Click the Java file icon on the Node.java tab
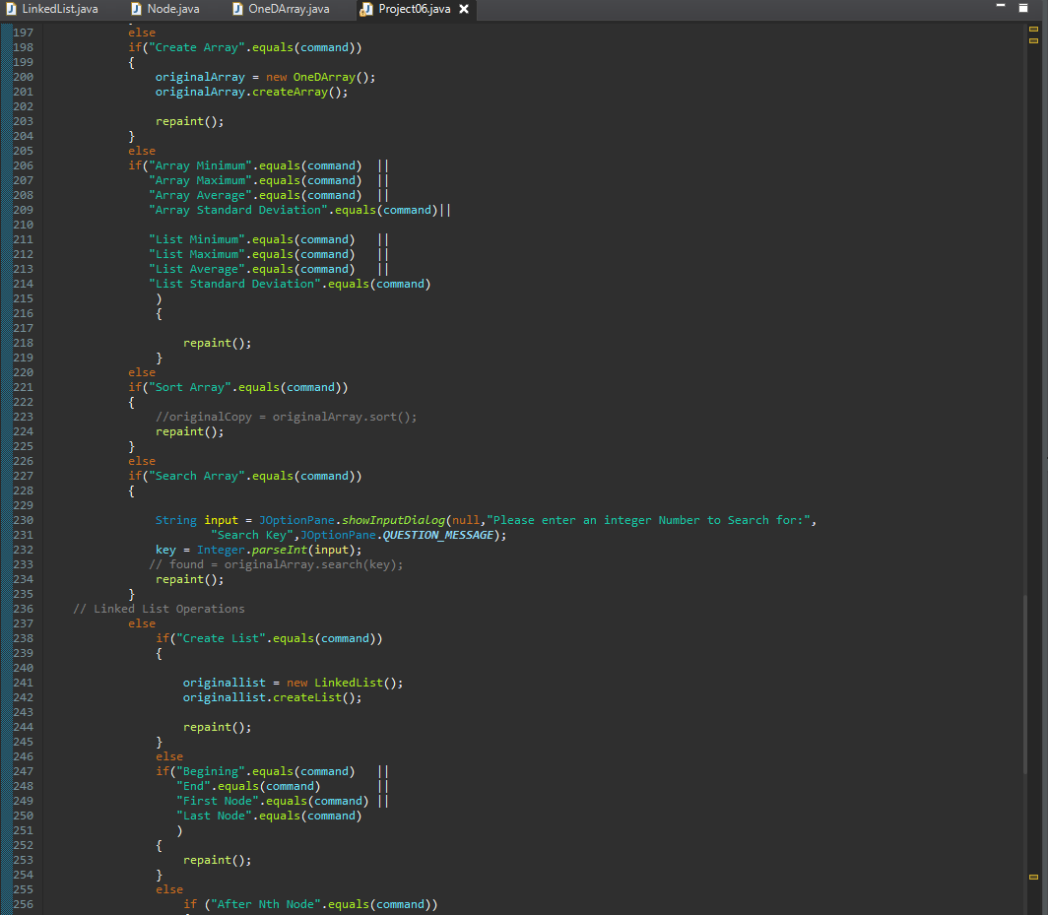This screenshot has height=915, width=1048. pos(135,10)
